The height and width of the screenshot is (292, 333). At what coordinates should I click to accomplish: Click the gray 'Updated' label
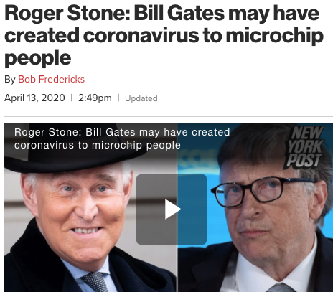[141, 98]
